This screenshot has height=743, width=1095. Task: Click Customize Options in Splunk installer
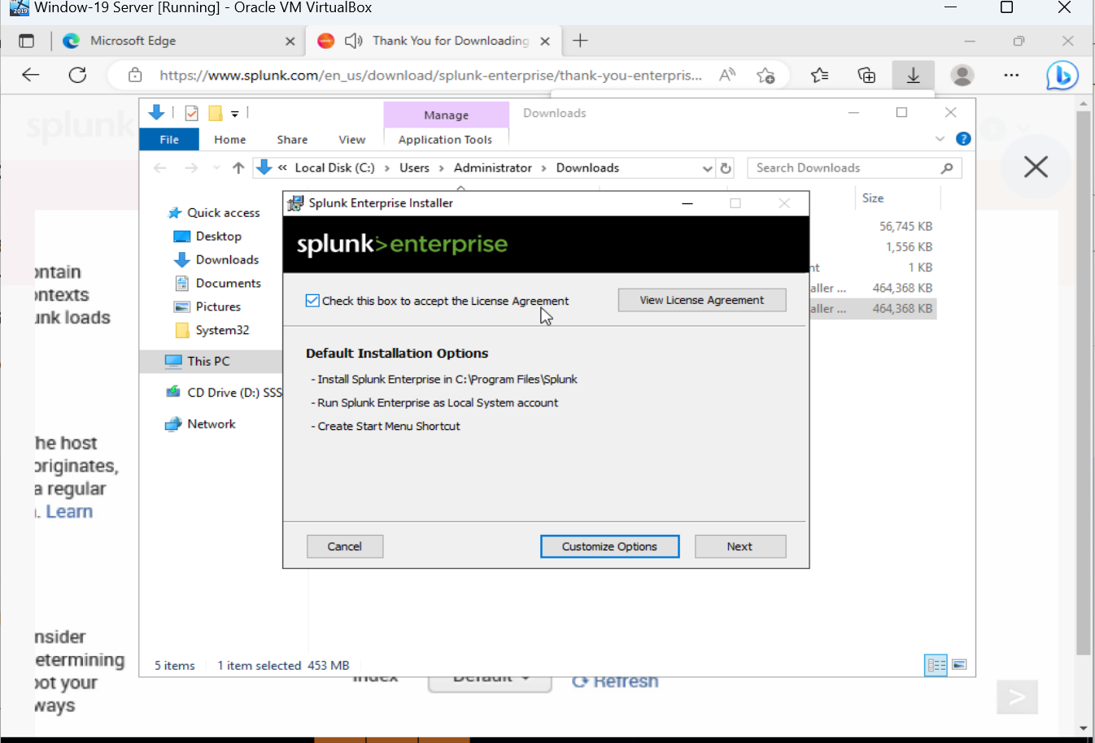click(x=609, y=546)
